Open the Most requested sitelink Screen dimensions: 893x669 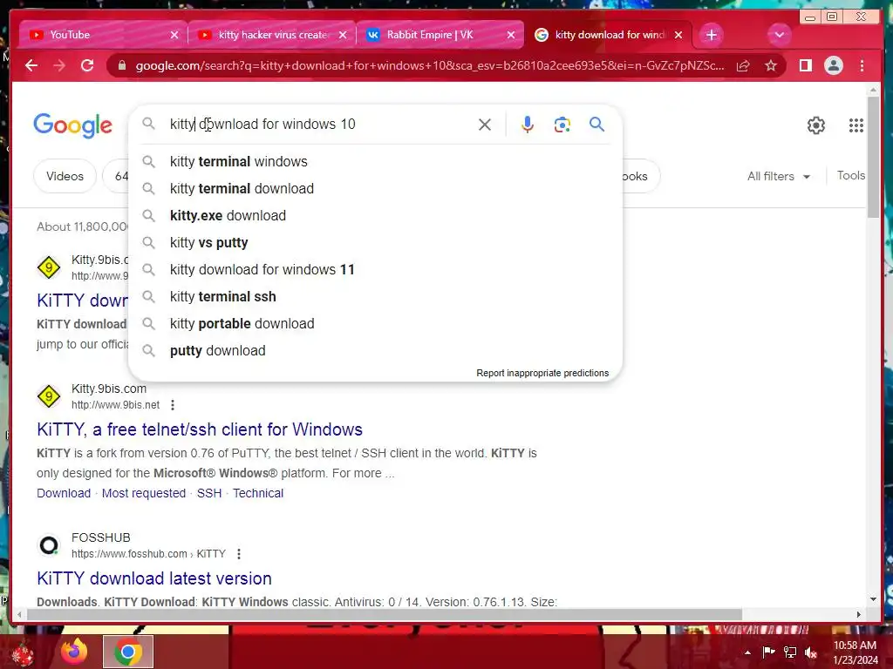point(144,493)
